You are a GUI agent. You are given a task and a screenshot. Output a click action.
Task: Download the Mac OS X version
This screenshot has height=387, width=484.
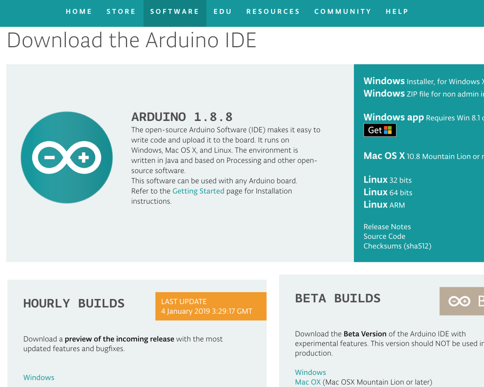[x=423, y=156]
